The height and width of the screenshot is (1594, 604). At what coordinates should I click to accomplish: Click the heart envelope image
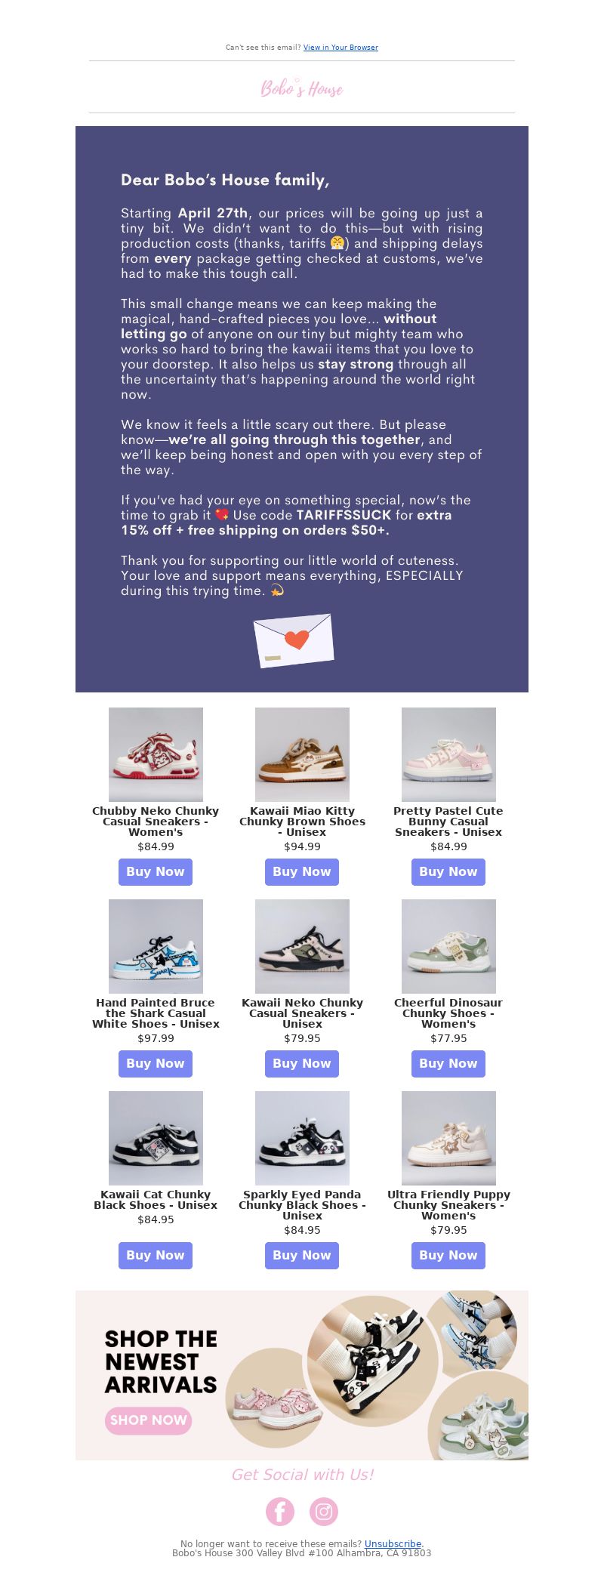[x=294, y=640]
